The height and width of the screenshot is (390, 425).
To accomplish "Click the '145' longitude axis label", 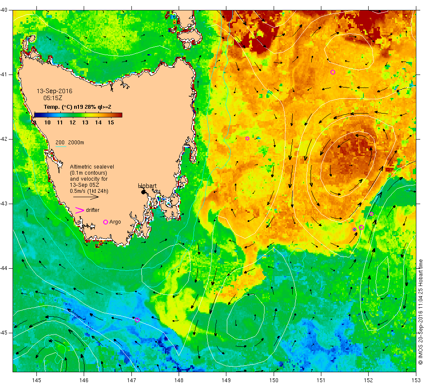I will click(36, 380).
